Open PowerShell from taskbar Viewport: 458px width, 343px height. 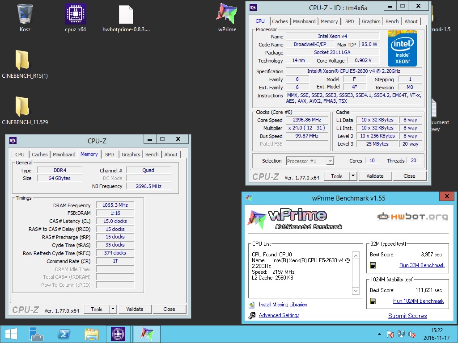(64, 334)
